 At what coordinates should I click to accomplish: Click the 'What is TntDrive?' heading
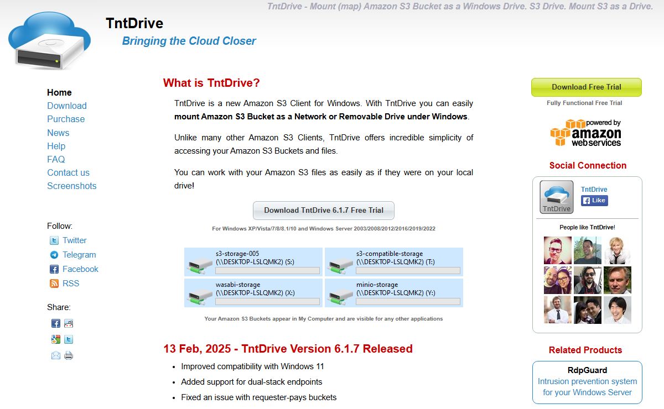[211, 83]
